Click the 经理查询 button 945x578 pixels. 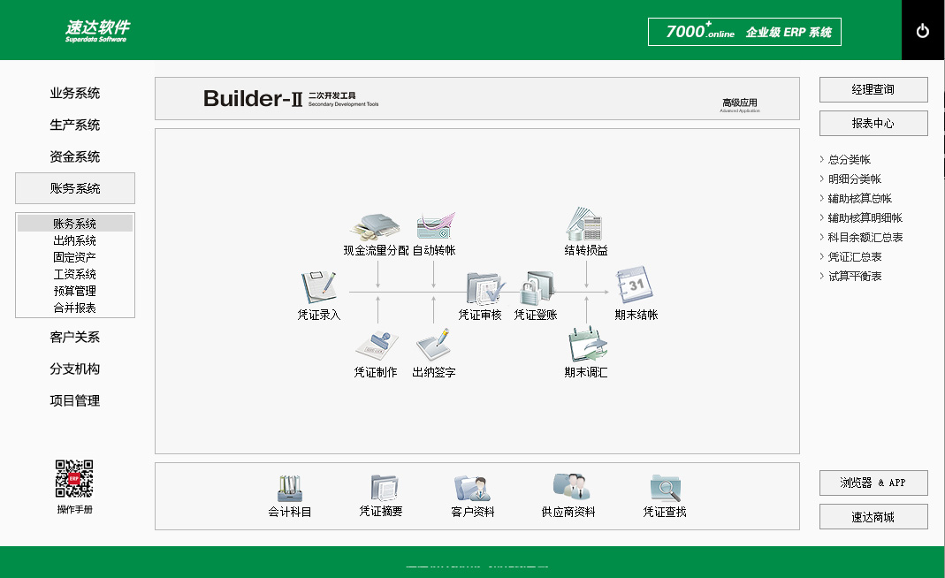pyautogui.click(x=873, y=90)
